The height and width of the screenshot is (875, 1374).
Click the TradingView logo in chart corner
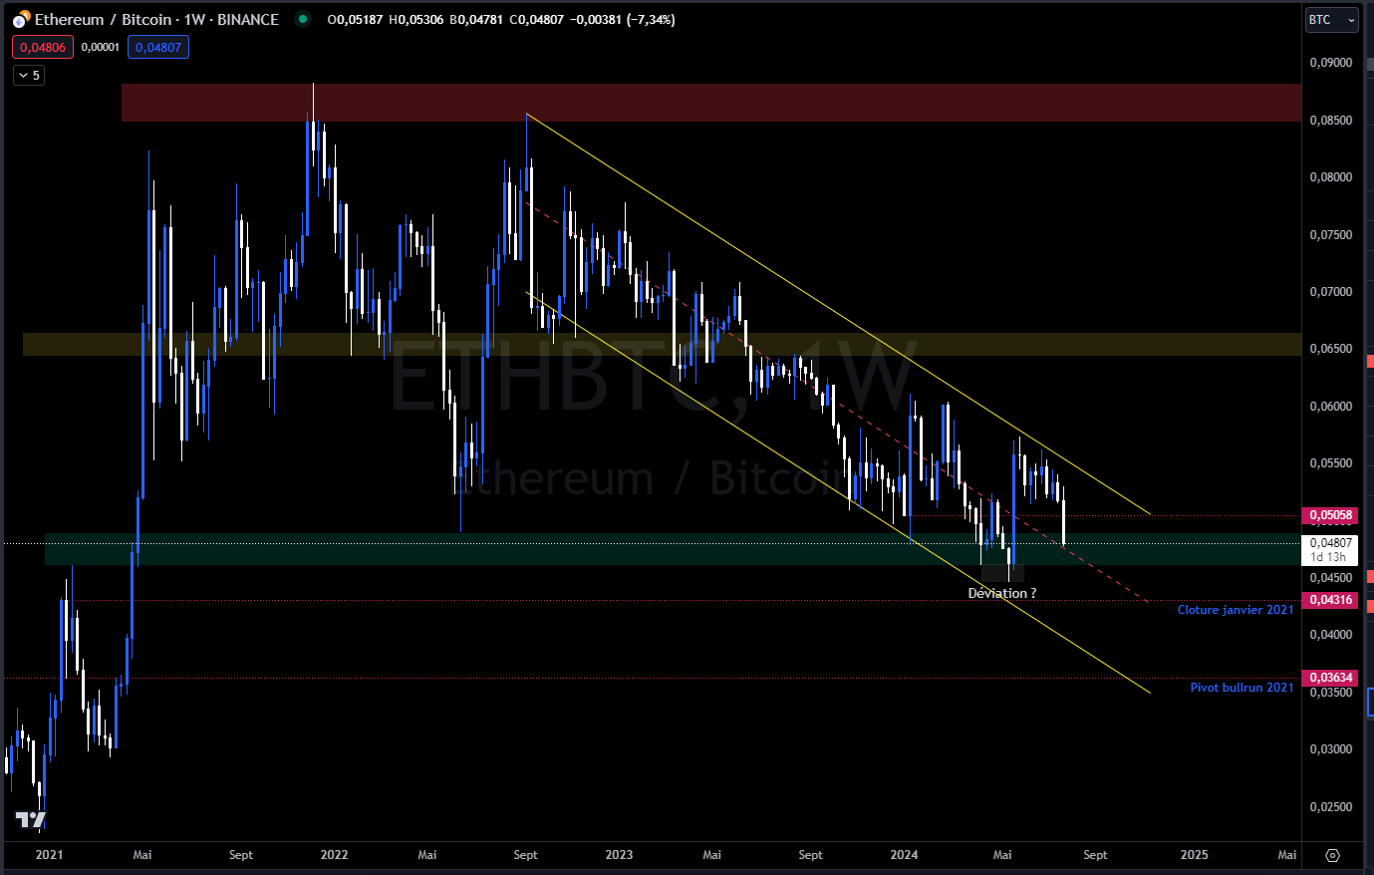click(x=30, y=819)
